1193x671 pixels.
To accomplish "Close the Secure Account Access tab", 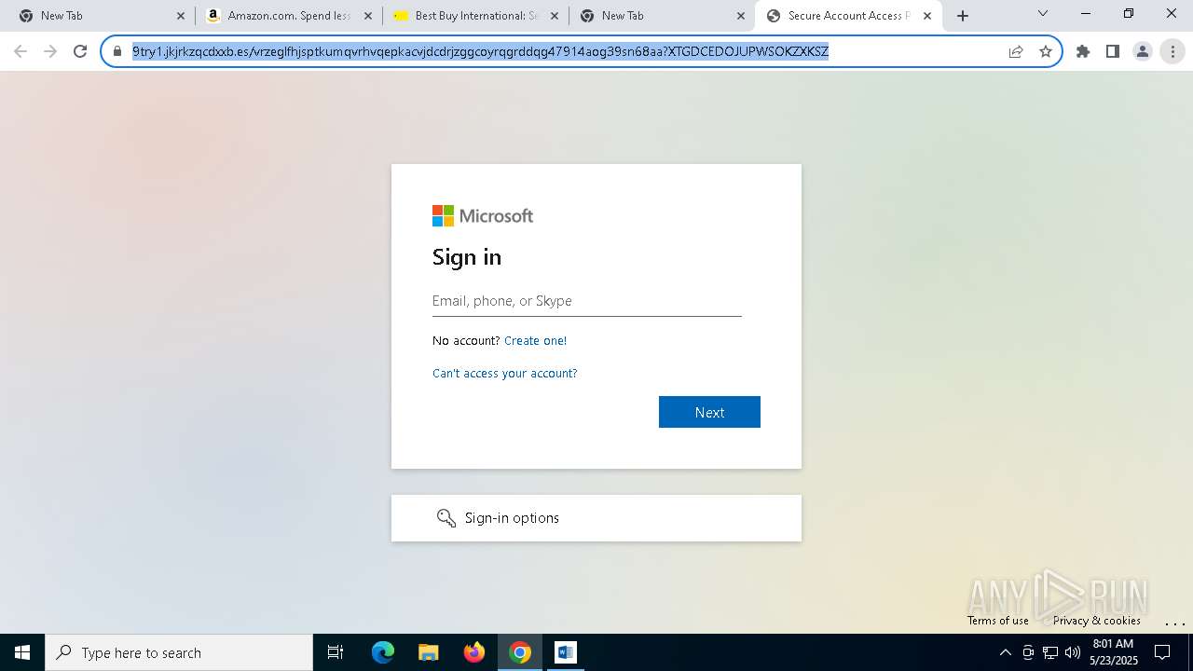I will click(927, 16).
